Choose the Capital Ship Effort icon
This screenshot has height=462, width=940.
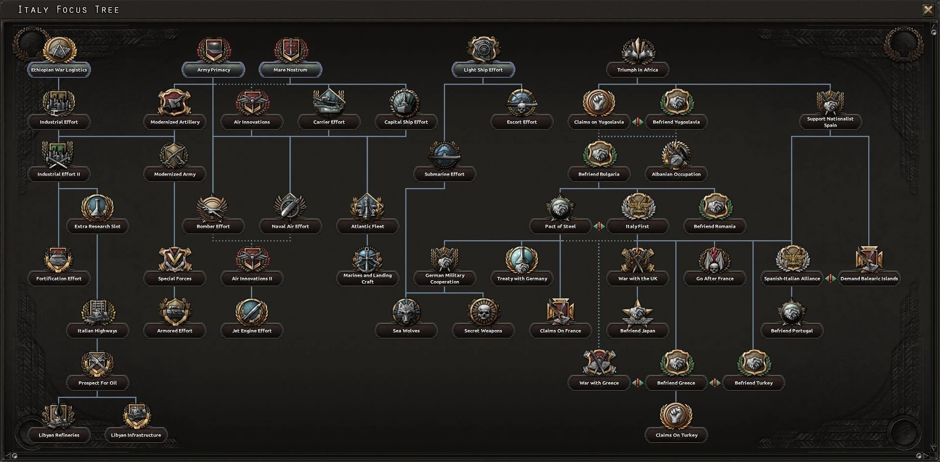pyautogui.click(x=406, y=103)
